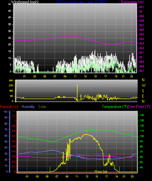The width and height of the screenshot is (152, 181).
Task: Click humidity scale value 20
Action: tap(6, 160)
